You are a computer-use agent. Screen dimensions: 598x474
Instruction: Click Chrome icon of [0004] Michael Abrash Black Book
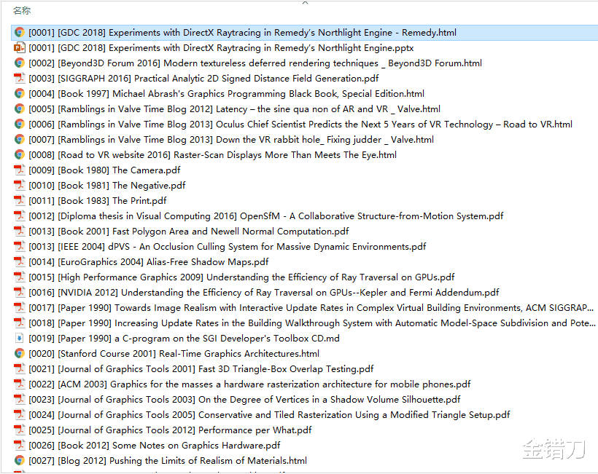tap(20, 93)
